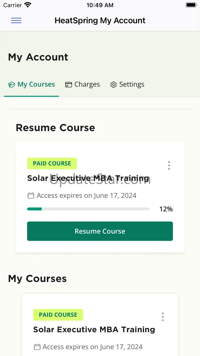Open the hamburger navigation menu
This screenshot has width=200, height=356.
(x=16, y=21)
